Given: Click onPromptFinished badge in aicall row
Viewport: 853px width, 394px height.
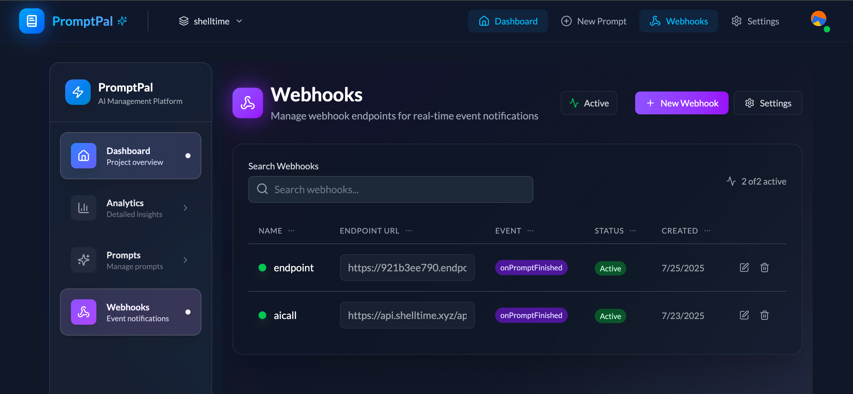Looking at the screenshot, I should point(531,315).
